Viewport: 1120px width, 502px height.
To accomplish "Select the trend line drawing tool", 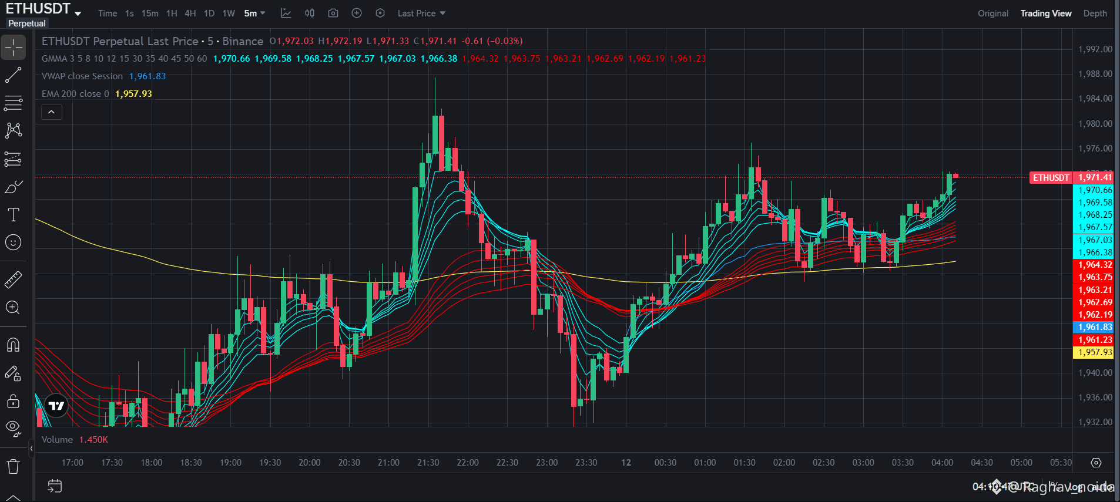I will tap(14, 75).
